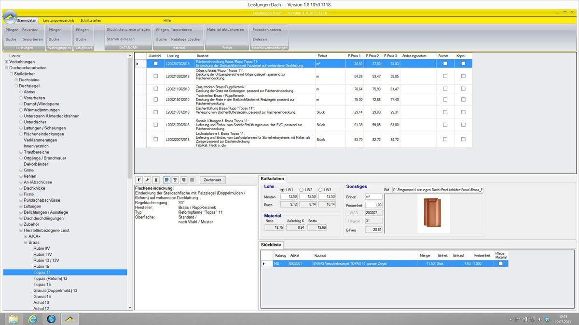The height and width of the screenshot is (325, 579).
Task: Open the round application logo menu
Action: tap(9, 18)
